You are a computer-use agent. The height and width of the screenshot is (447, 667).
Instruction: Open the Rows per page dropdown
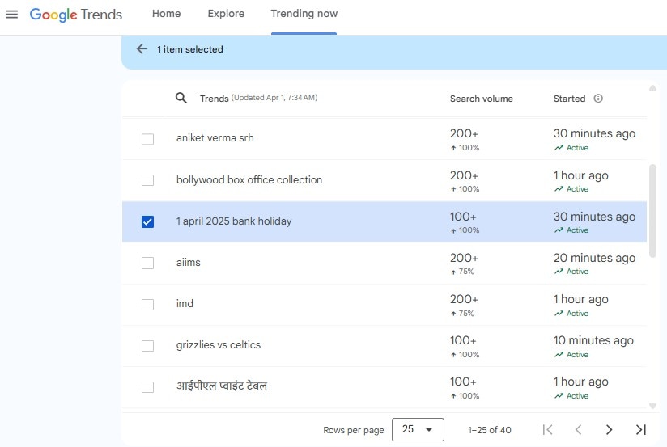[x=418, y=430]
